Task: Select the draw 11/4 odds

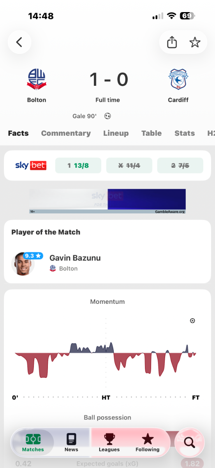Action: [129, 165]
